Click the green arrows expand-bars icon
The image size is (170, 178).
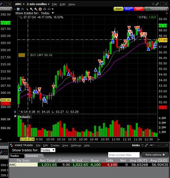pos(45,9)
